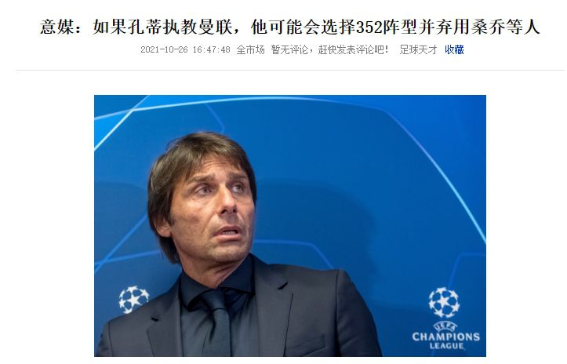Open the article's press conference photo
Image resolution: width=567 pixels, height=364 pixels.
[x=290, y=226]
